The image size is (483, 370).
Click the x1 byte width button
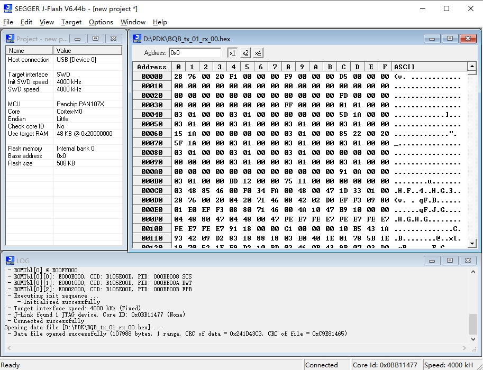tap(232, 53)
